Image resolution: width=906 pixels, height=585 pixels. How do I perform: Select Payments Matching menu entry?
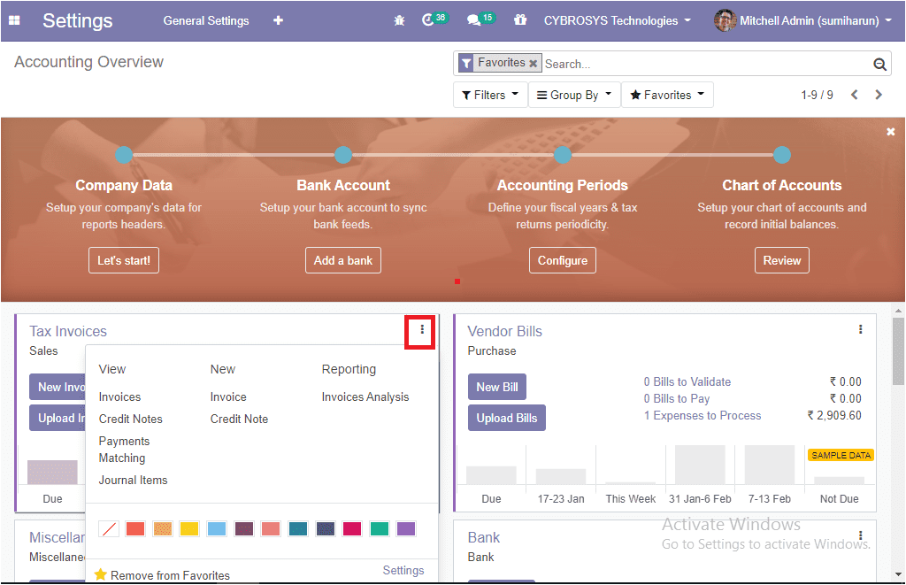124,450
